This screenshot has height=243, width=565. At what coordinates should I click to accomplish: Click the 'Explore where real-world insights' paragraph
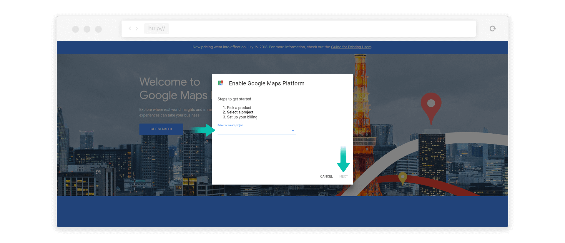(x=176, y=113)
